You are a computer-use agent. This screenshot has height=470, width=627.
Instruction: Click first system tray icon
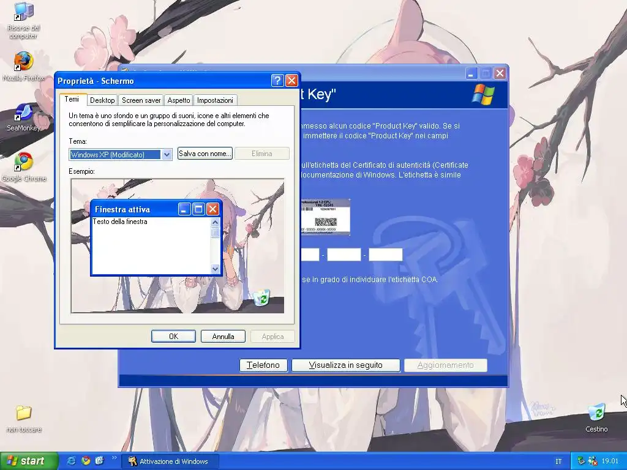(x=582, y=461)
